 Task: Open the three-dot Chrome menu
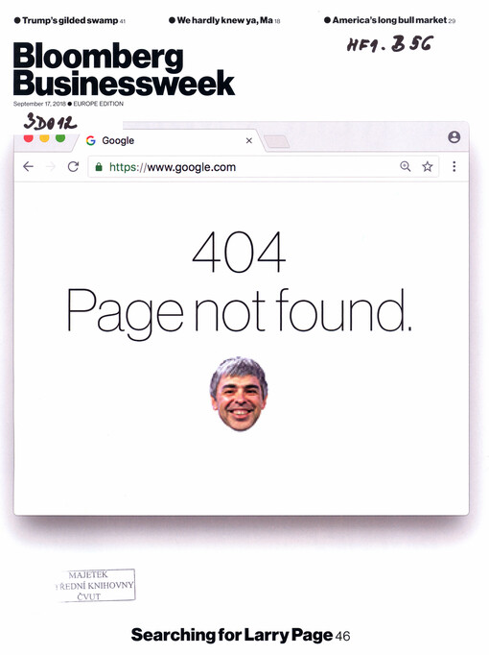[454, 167]
